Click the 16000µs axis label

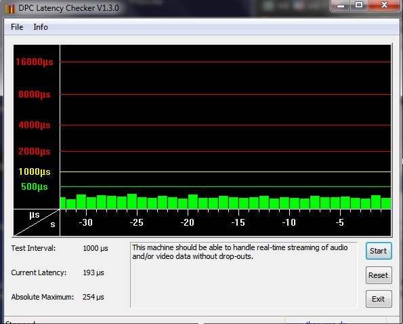[x=35, y=62]
